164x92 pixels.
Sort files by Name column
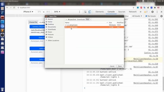(86, 22)
